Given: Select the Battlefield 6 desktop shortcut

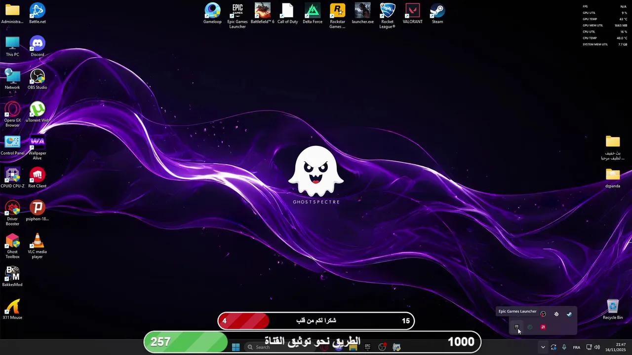Looking at the screenshot, I should click(263, 14).
